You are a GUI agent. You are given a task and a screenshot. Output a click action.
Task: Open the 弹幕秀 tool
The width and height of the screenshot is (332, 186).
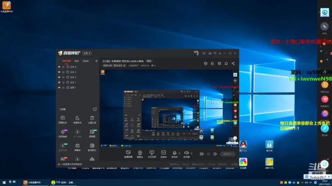77,147
